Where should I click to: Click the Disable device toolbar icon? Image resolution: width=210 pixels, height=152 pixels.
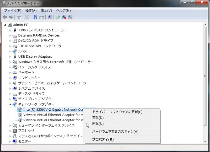(x=70, y=17)
